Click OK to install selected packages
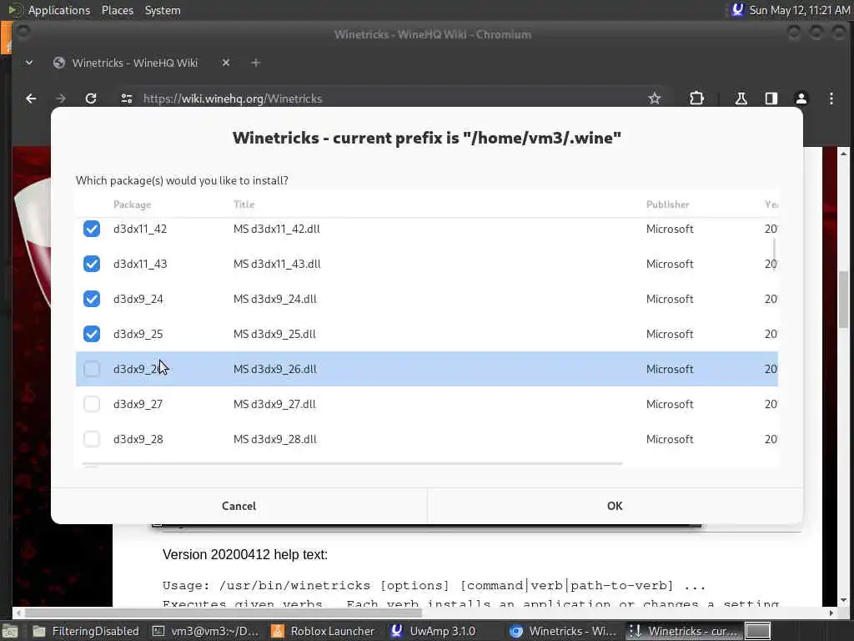 [615, 506]
